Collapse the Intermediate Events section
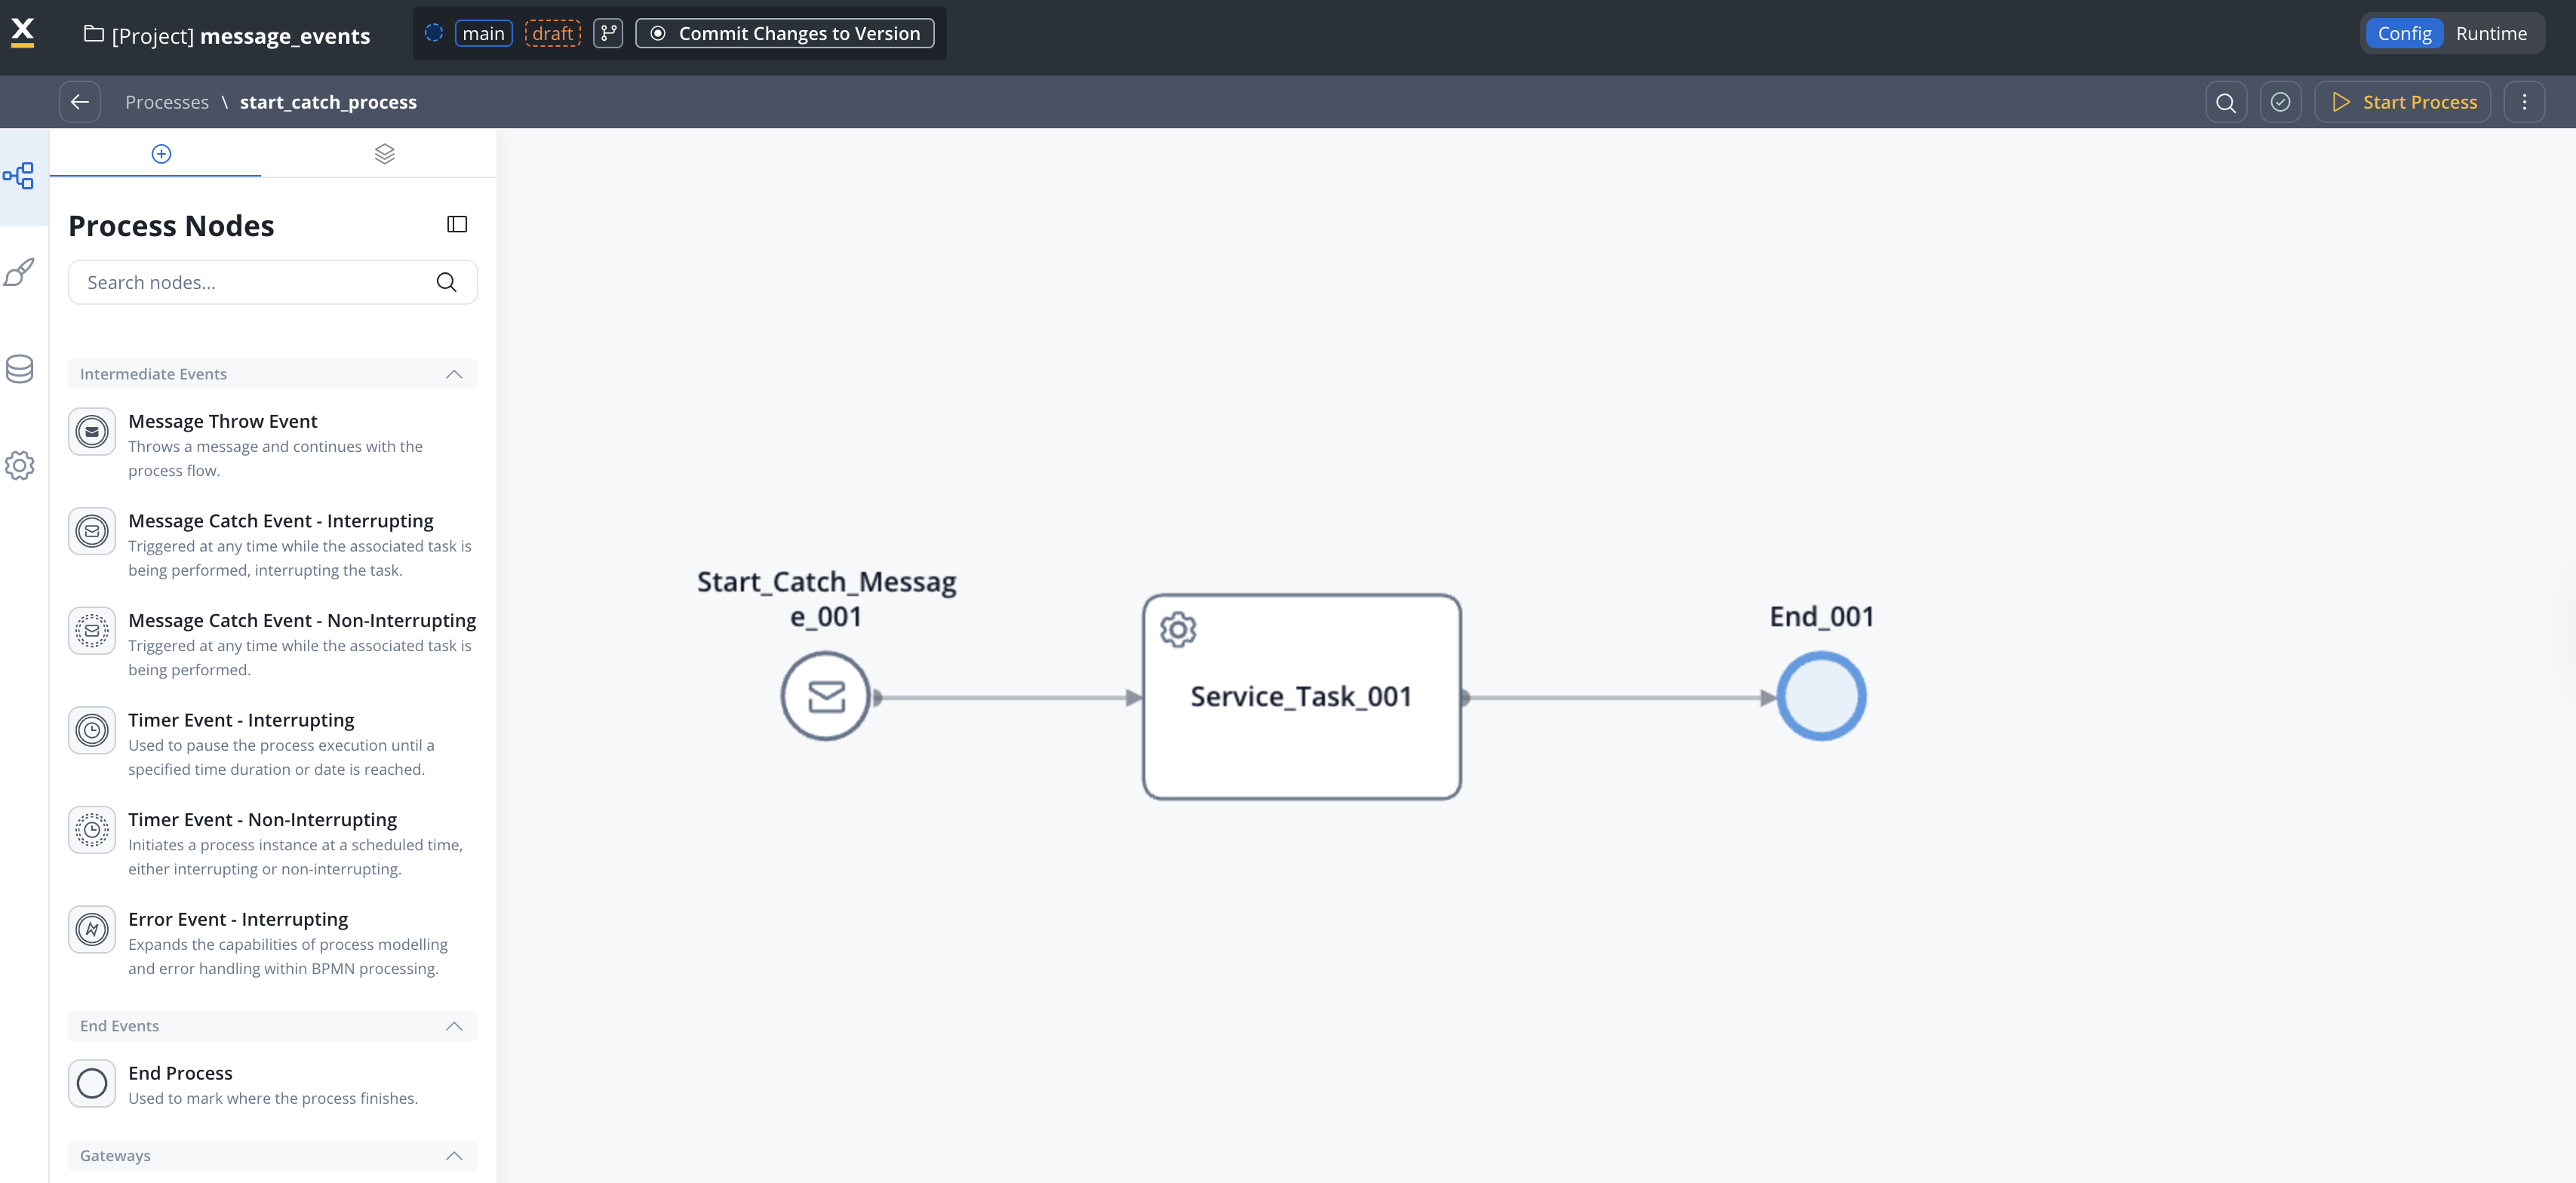Viewport: 2576px width, 1183px height. tap(454, 374)
